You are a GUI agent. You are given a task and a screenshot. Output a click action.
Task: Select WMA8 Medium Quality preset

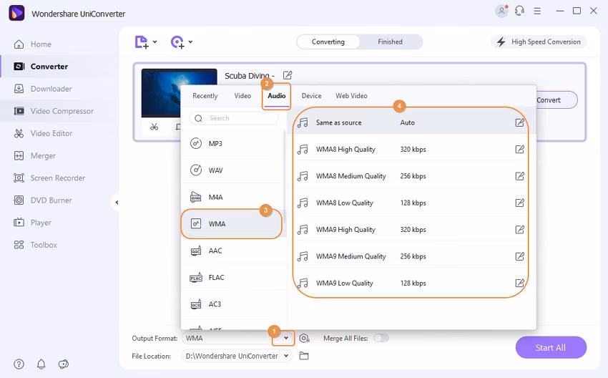pos(411,176)
